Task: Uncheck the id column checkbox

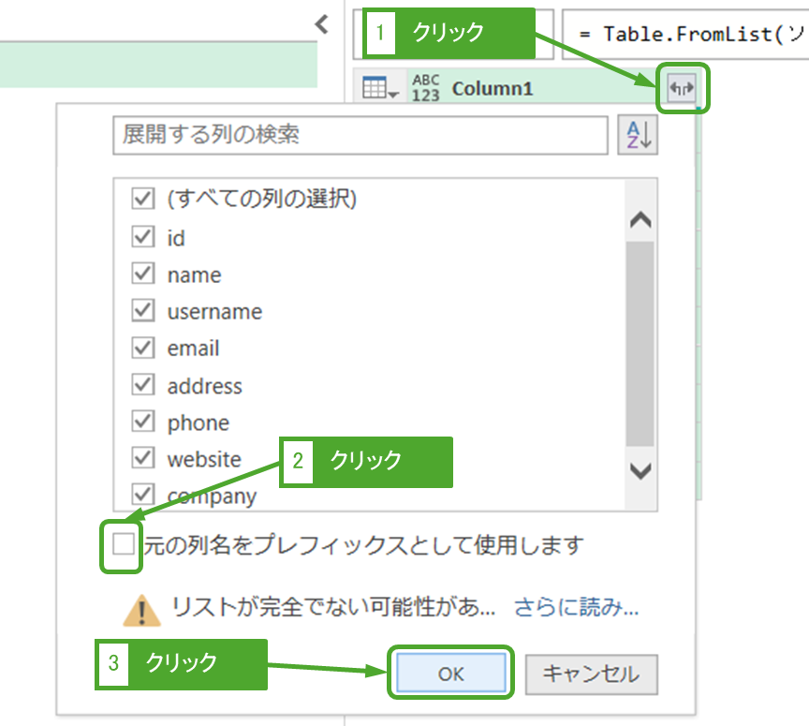Action: click(x=143, y=237)
